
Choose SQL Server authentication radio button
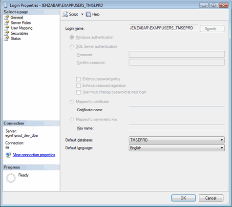tap(72, 46)
